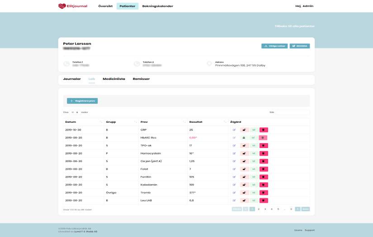Show chart for HbA1C ifcc
This screenshot has width=373, height=237.
(253, 138)
